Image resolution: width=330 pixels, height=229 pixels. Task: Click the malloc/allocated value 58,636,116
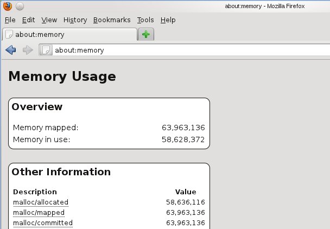coord(186,202)
